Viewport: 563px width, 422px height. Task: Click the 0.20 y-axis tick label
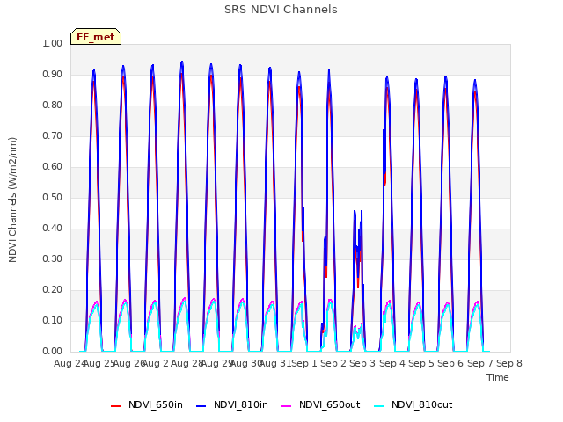(x=53, y=290)
